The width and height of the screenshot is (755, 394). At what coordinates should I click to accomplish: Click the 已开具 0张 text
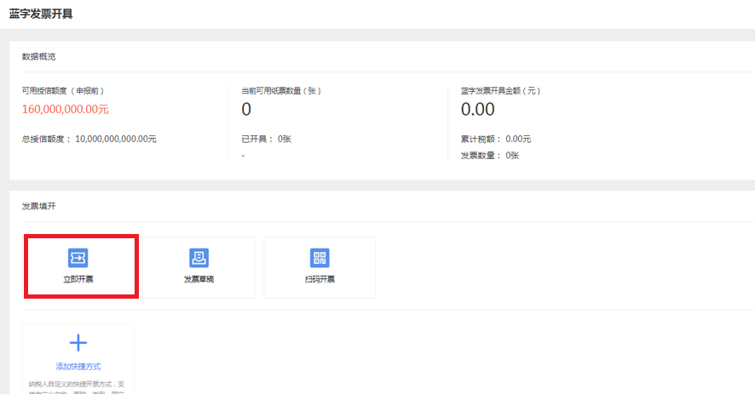pyautogui.click(x=266, y=139)
